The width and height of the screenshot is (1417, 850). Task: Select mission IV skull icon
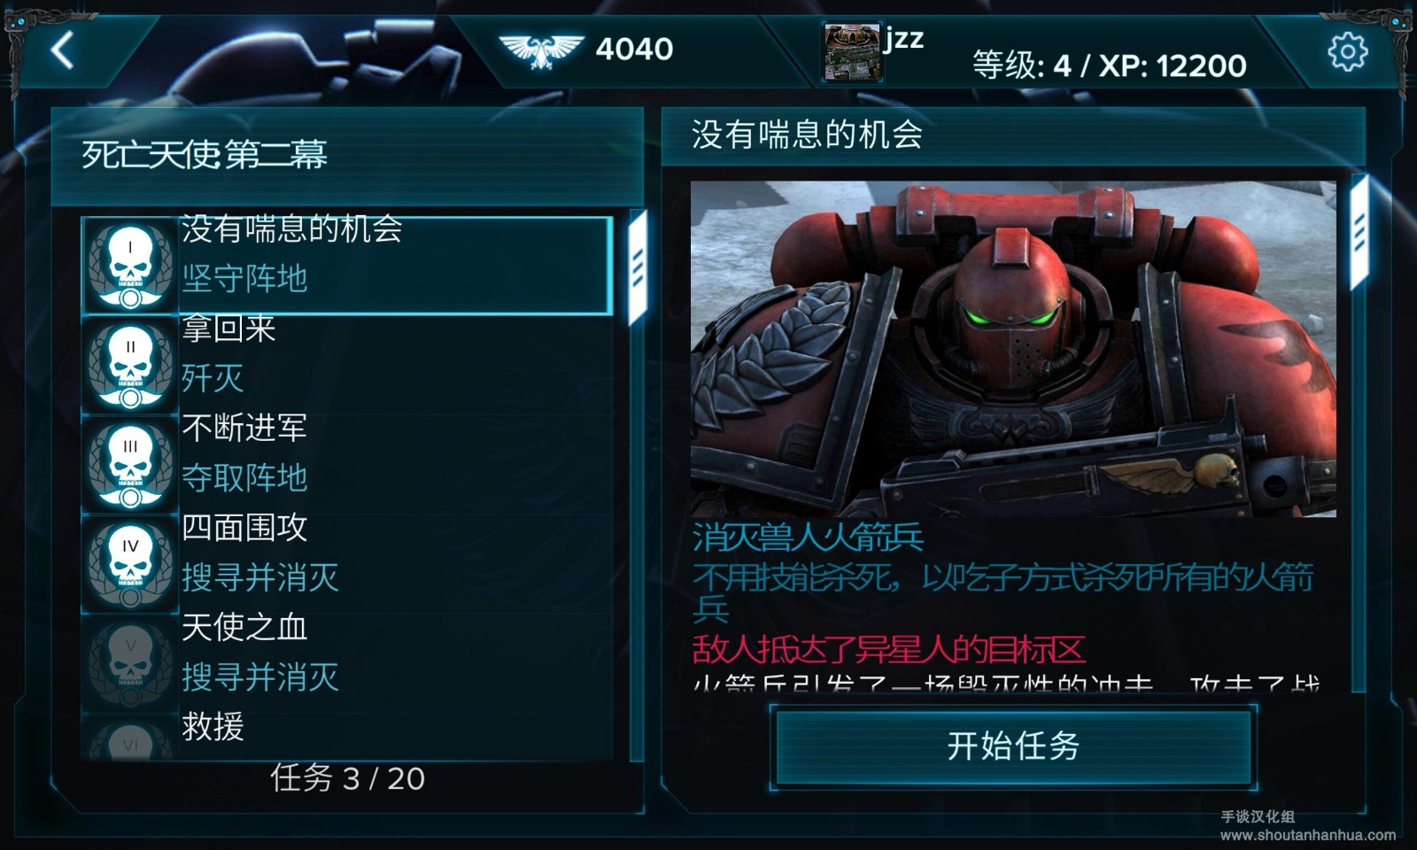click(130, 565)
